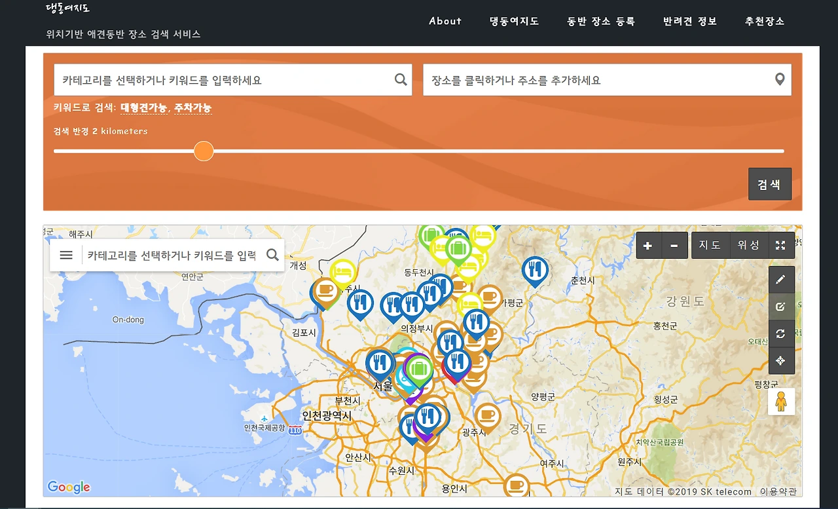This screenshot has height=509, width=838.
Task: Click the 강원도 label on the map
Action: pos(685,301)
